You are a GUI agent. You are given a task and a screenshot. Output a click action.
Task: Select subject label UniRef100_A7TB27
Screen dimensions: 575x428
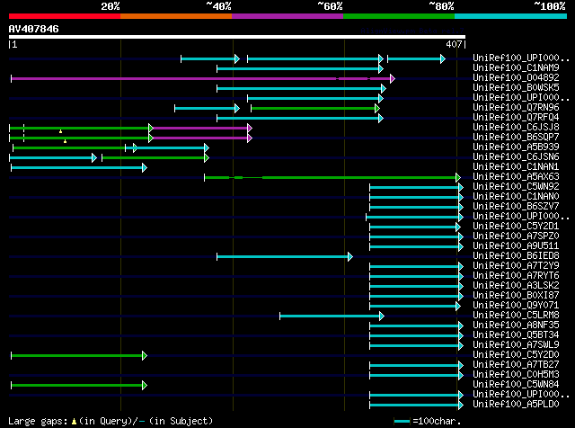pyautogui.click(x=516, y=365)
